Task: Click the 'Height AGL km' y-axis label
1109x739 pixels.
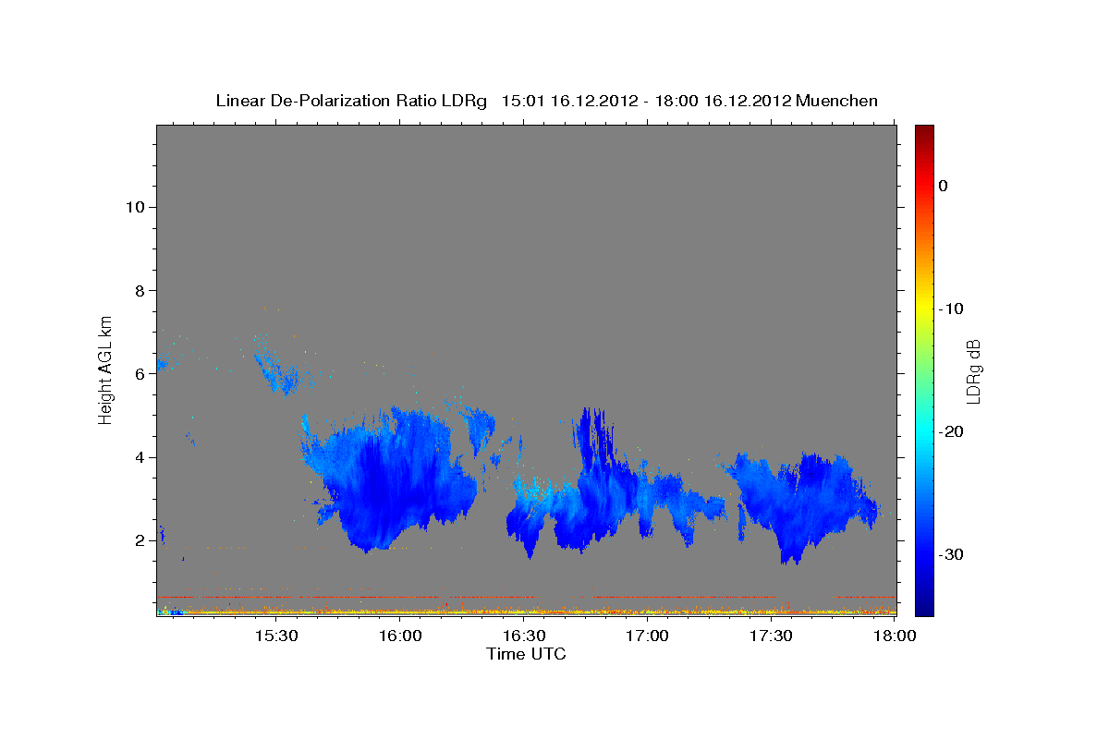Action: tap(106, 369)
